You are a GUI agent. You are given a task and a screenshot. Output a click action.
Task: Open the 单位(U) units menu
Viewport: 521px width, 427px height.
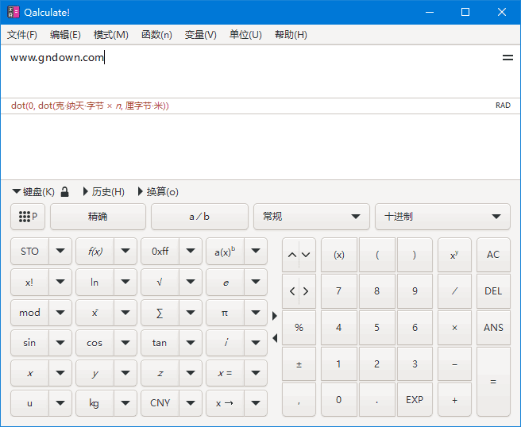245,35
